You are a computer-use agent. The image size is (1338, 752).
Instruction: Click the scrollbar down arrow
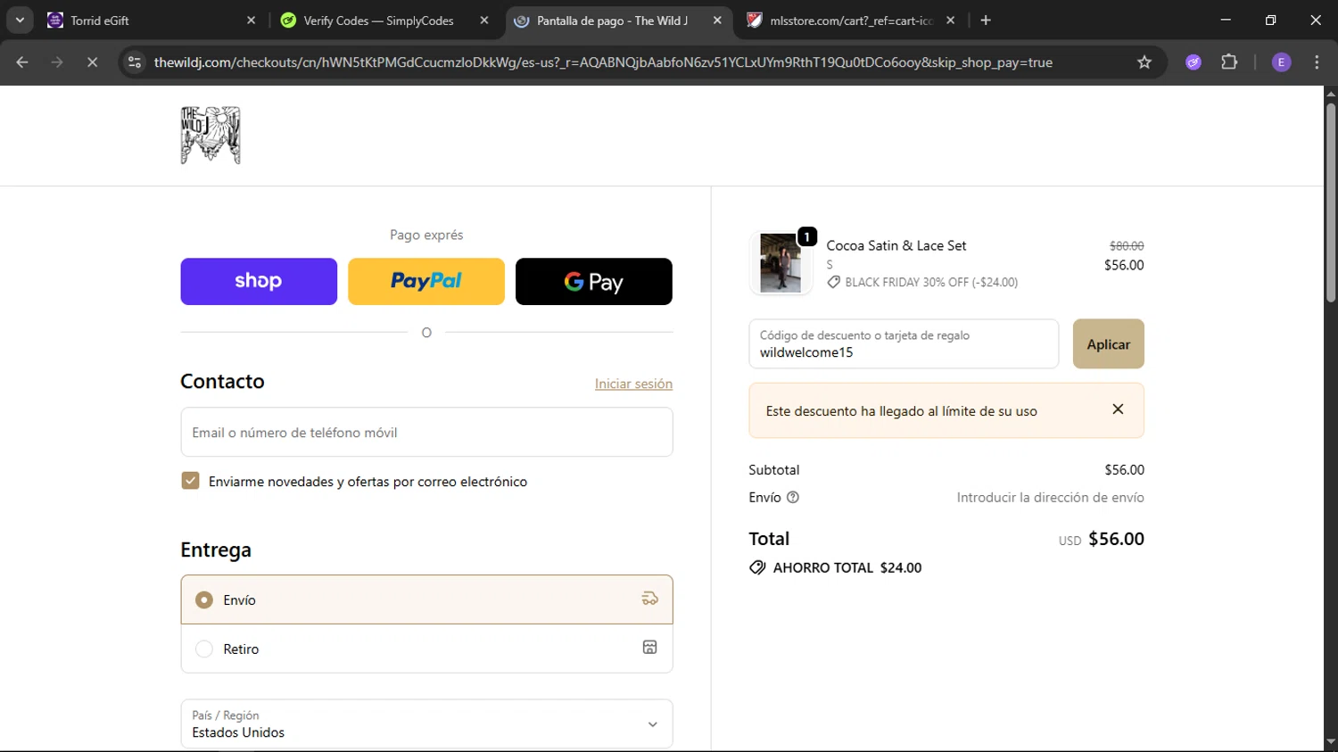1331,742
